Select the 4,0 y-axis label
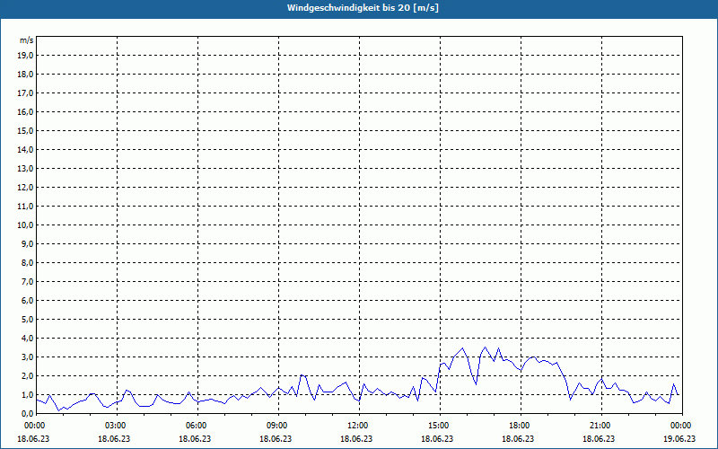 (x=27, y=339)
